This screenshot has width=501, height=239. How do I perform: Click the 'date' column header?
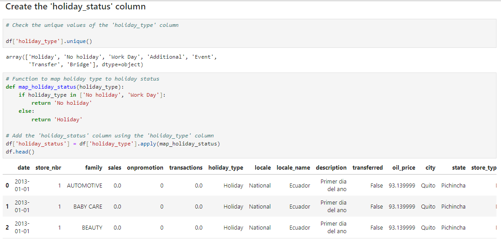(24, 167)
